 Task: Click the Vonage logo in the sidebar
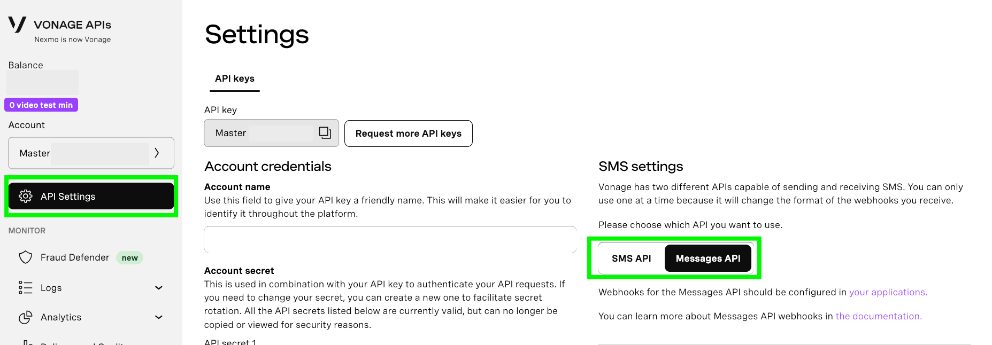click(x=17, y=24)
